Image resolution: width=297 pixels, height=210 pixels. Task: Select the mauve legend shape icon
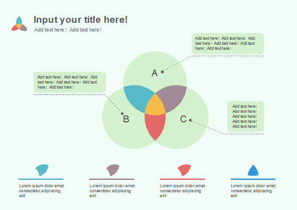click(x=113, y=170)
